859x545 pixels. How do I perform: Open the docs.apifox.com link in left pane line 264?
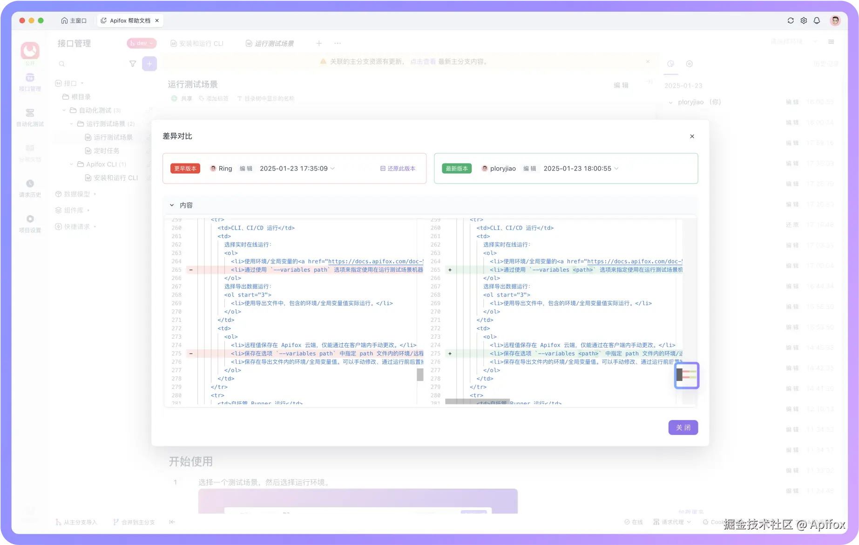(x=376, y=261)
